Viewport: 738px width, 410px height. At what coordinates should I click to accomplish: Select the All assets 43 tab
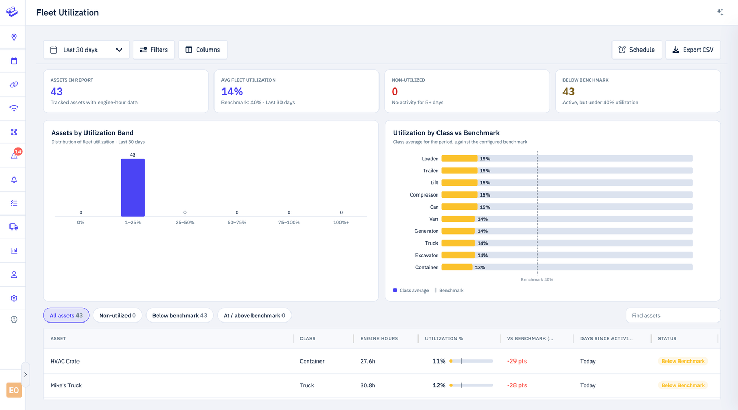(66, 315)
